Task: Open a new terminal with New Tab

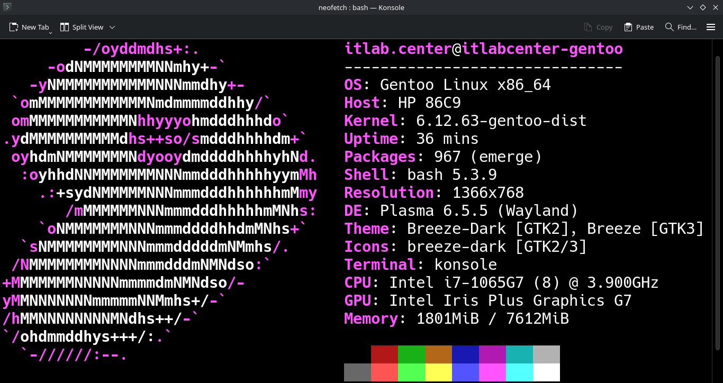Action: pos(30,27)
